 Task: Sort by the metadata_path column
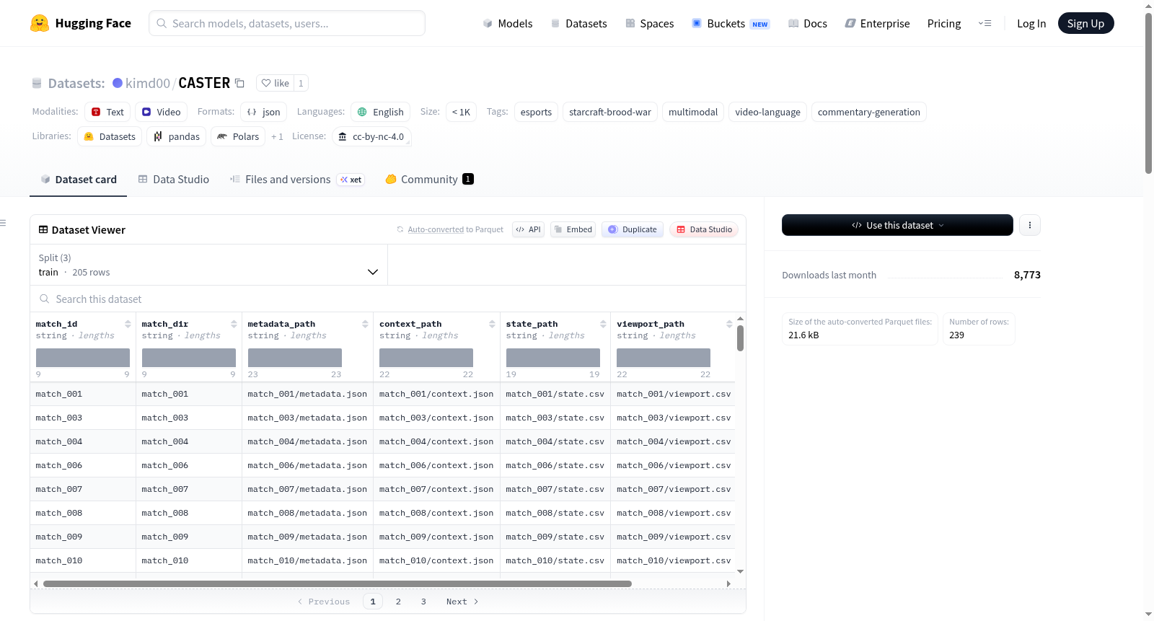click(365, 324)
